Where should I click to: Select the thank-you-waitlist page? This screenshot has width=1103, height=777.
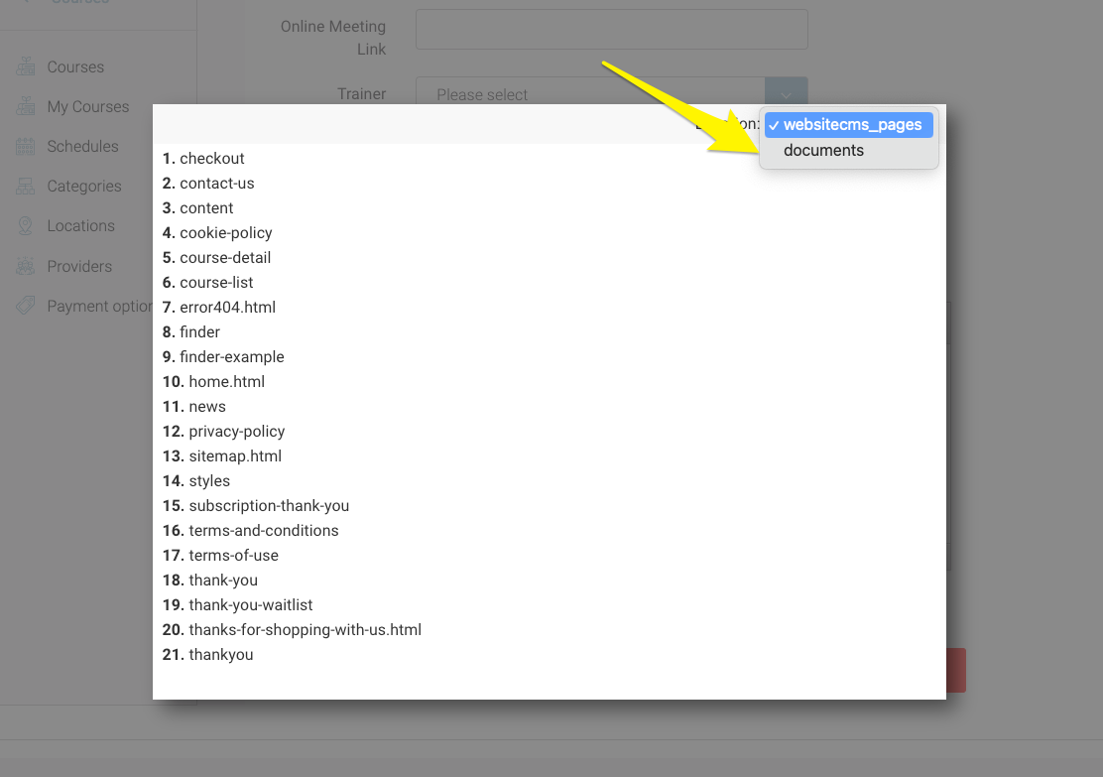(250, 605)
